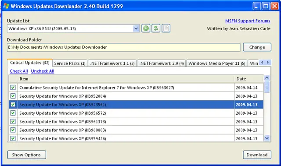Select highlighted row Security Update (KB923561)
Image resolution: width=281 pixels, height=166 pixels.
136,105
